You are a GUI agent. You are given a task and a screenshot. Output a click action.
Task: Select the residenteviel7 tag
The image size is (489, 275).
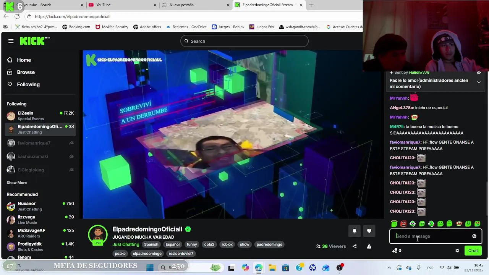(181, 254)
